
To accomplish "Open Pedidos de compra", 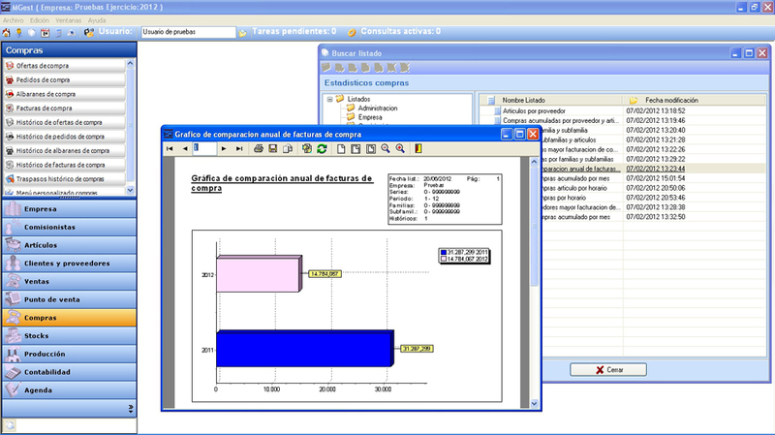I will (x=64, y=79).
